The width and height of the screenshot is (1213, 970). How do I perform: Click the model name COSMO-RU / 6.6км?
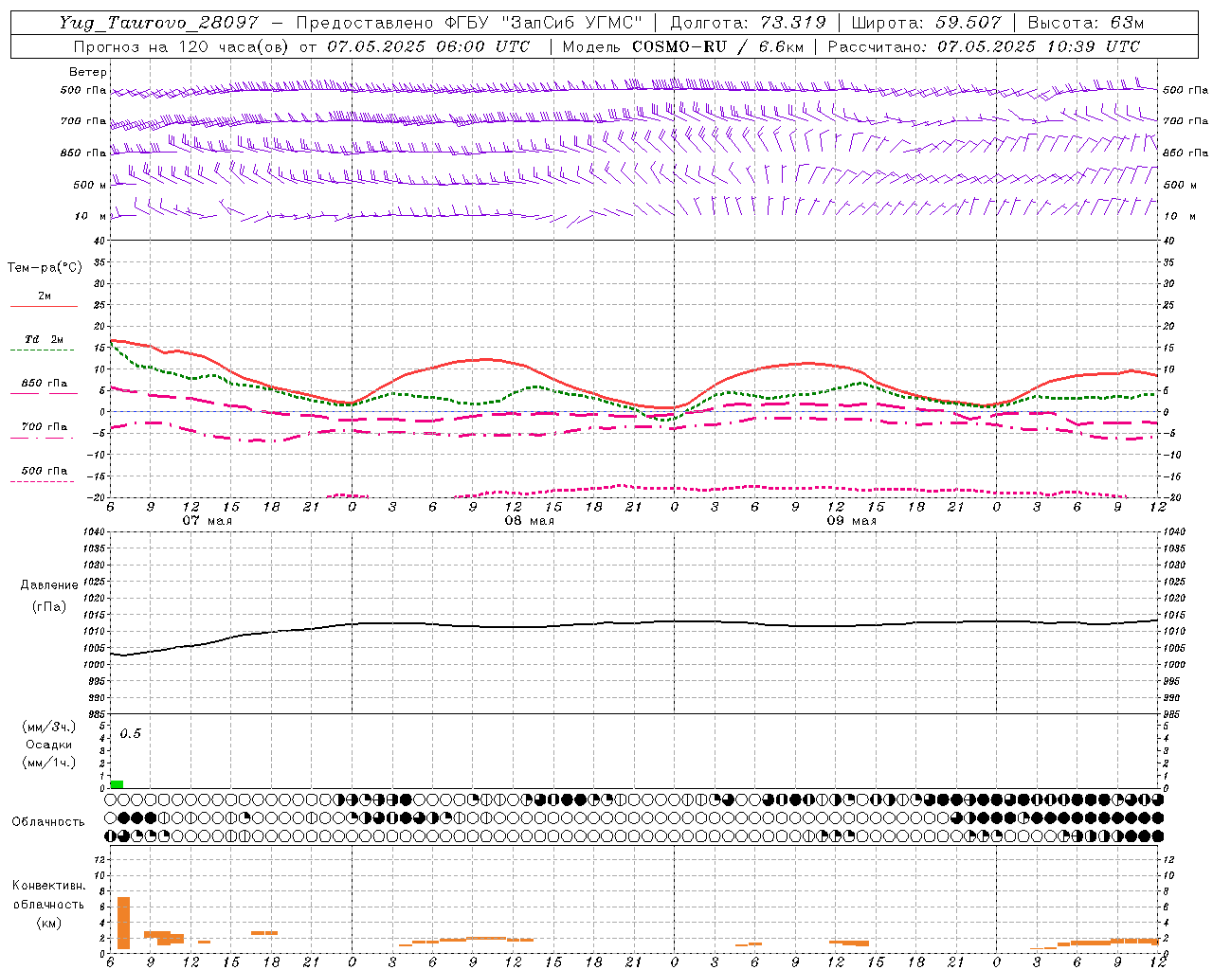(x=716, y=46)
